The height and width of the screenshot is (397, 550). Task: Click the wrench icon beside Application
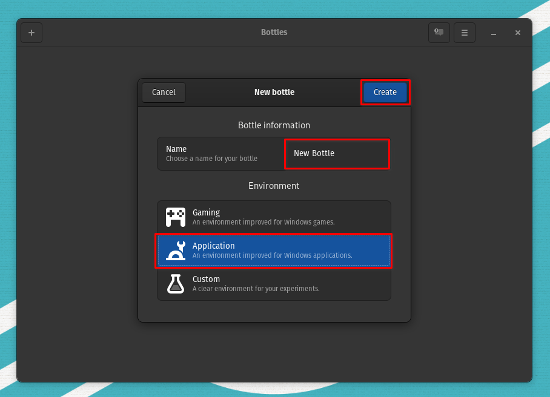coord(175,250)
